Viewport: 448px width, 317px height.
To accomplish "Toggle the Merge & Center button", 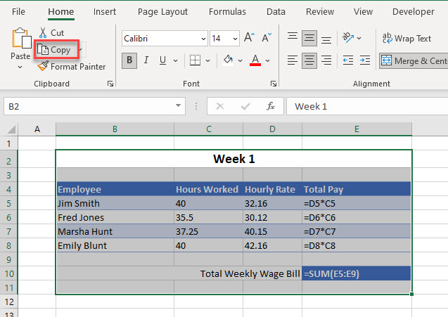I will click(x=414, y=61).
